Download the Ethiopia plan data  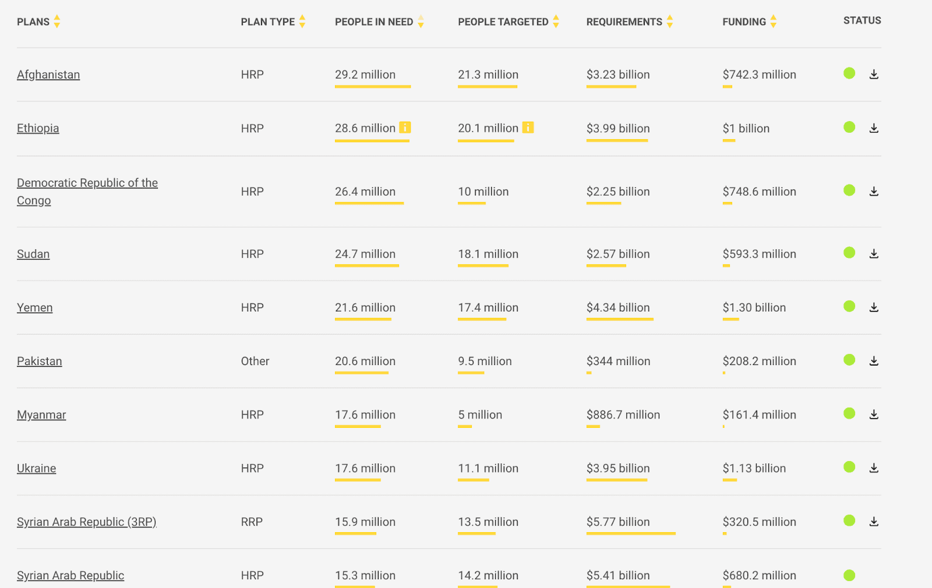click(874, 128)
